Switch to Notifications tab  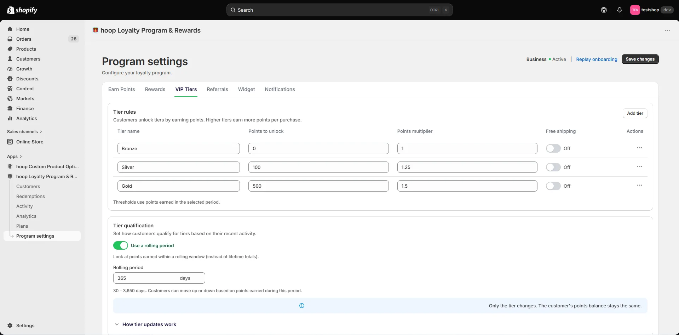[280, 89]
